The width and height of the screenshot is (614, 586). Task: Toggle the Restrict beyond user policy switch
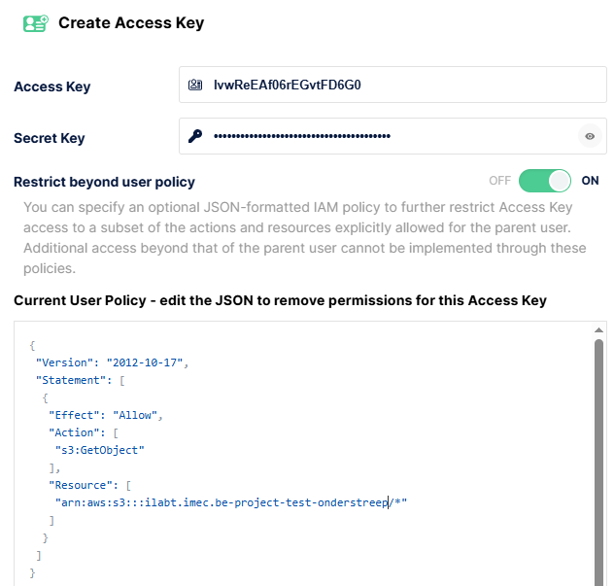(x=544, y=181)
